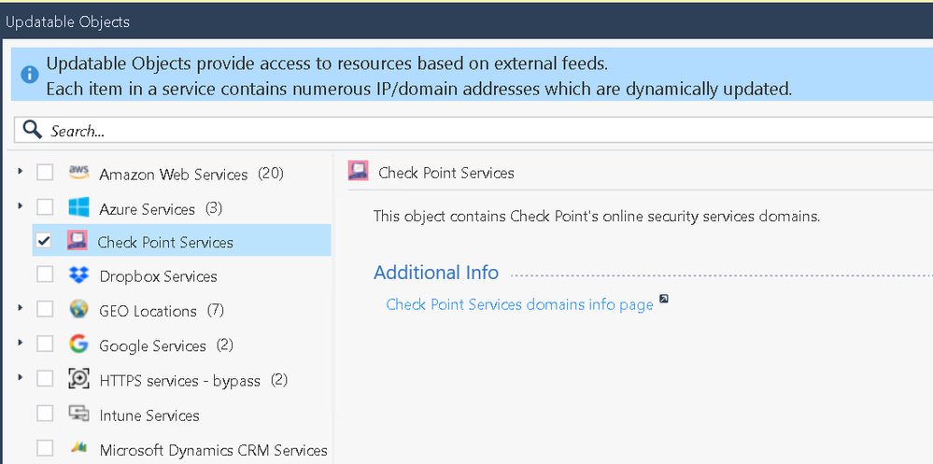Uncheck the Check Point Services checkbox

pos(44,241)
